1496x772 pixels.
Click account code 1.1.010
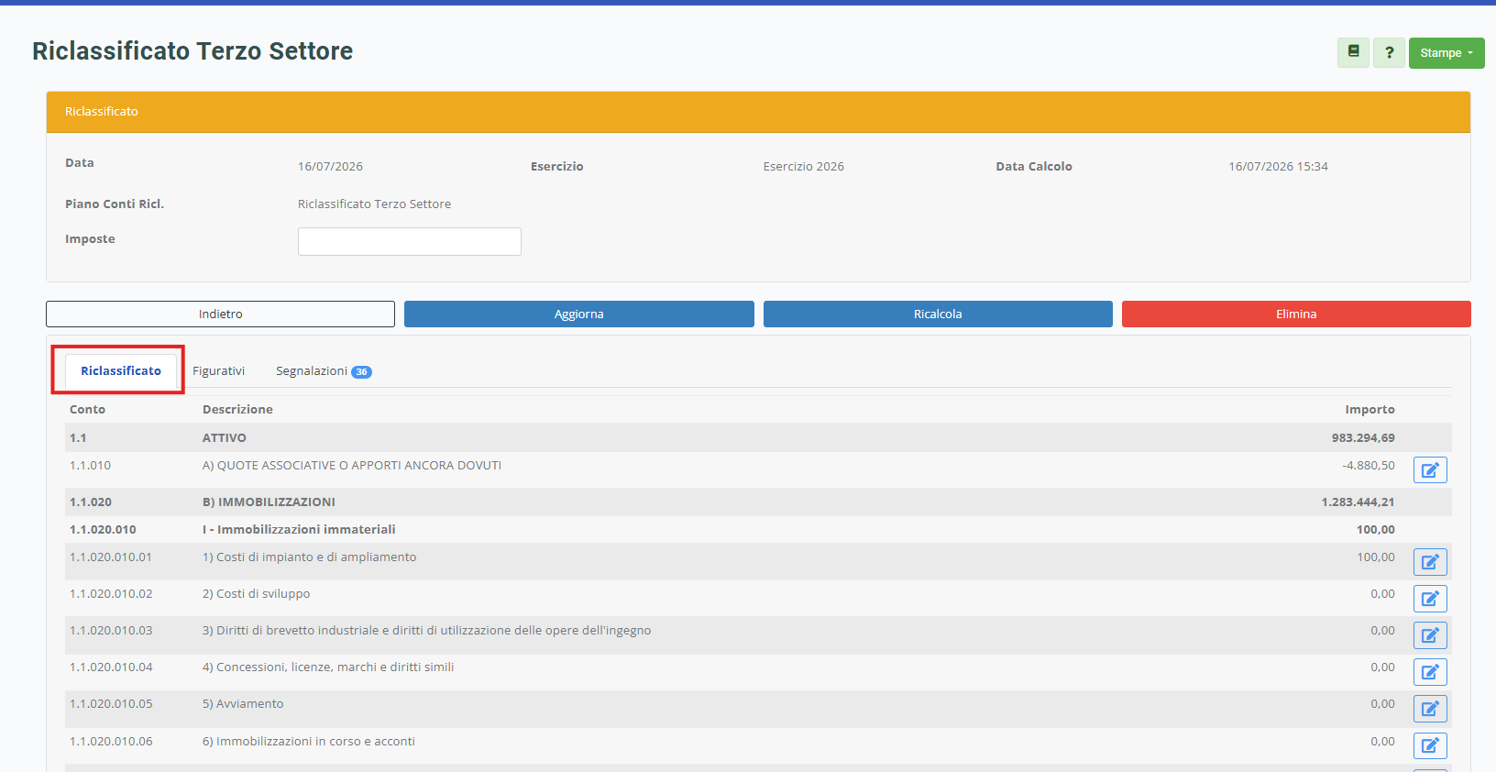[x=90, y=465]
